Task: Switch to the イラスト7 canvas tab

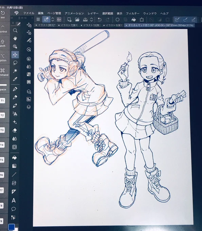Action: click(x=68, y=25)
